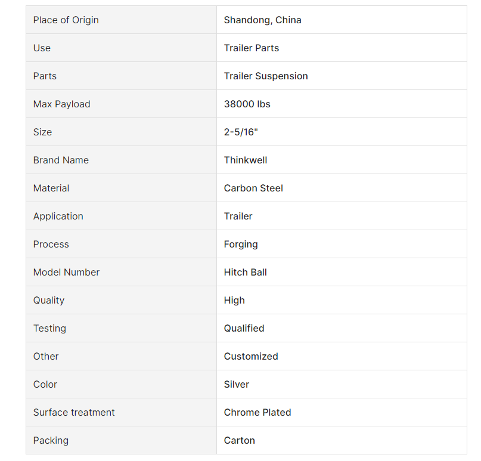Click the 'Application' label cell

[121, 216]
